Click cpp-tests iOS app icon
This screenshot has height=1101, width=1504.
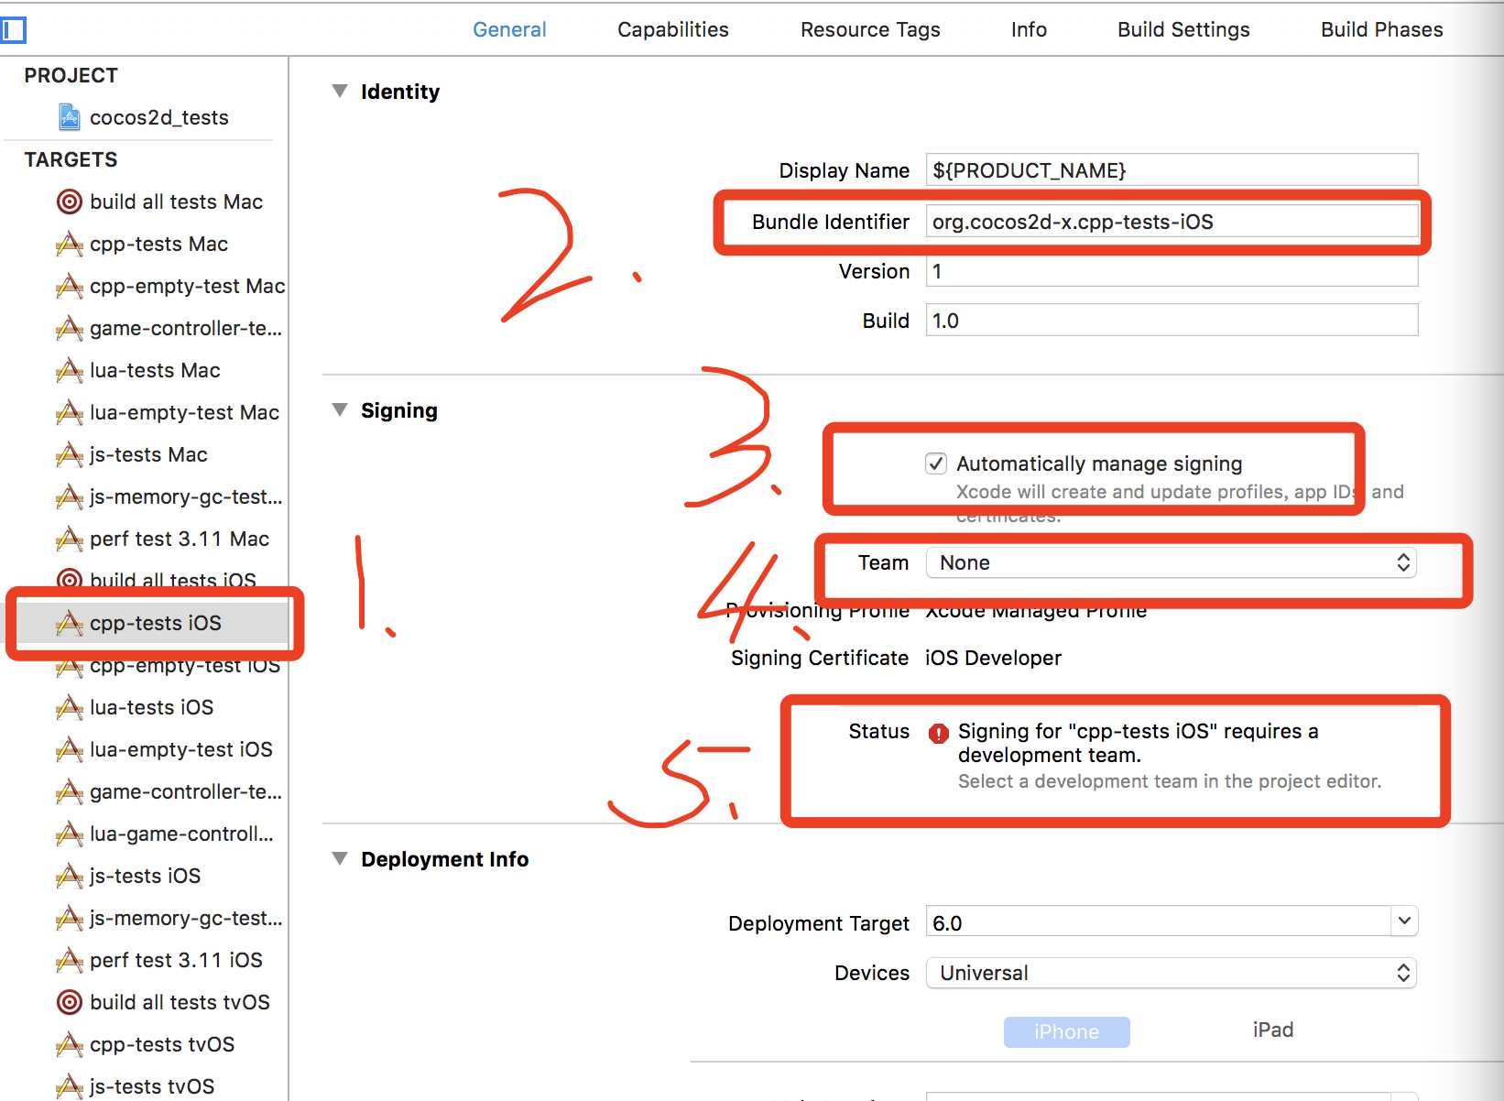[x=69, y=623]
